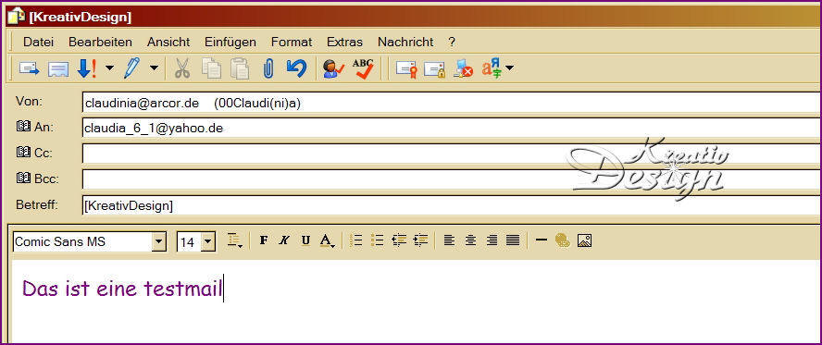
Task: Toggle Italic formatting (K button)
Action: point(284,240)
